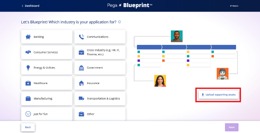The width and height of the screenshot is (260, 133).
Task: Click the Consumer Services handshake icon
Action: (x=28, y=52)
